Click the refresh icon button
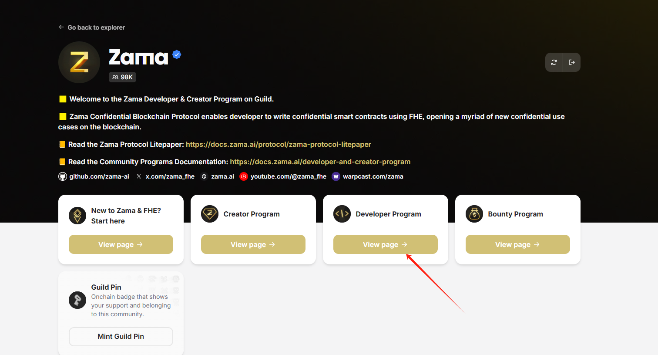658x355 pixels. (x=554, y=62)
